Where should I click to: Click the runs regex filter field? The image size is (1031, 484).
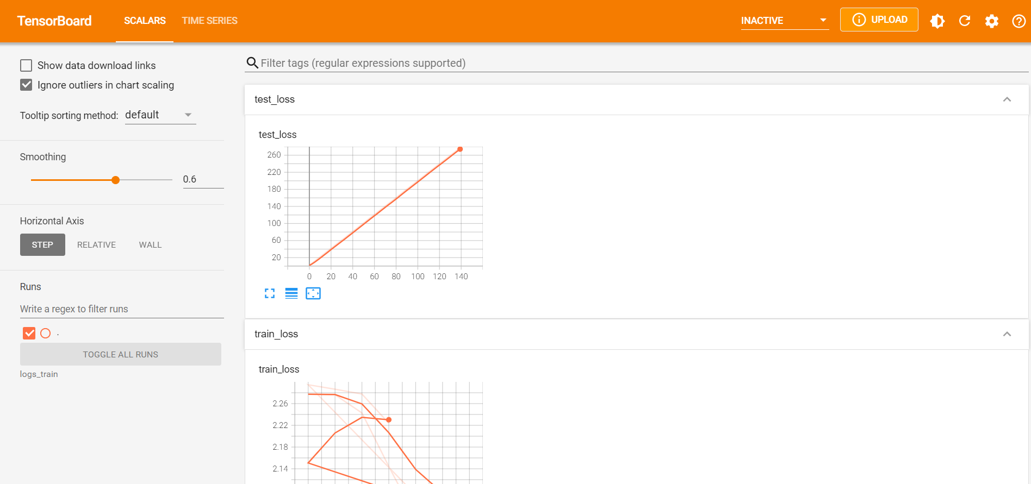click(122, 309)
